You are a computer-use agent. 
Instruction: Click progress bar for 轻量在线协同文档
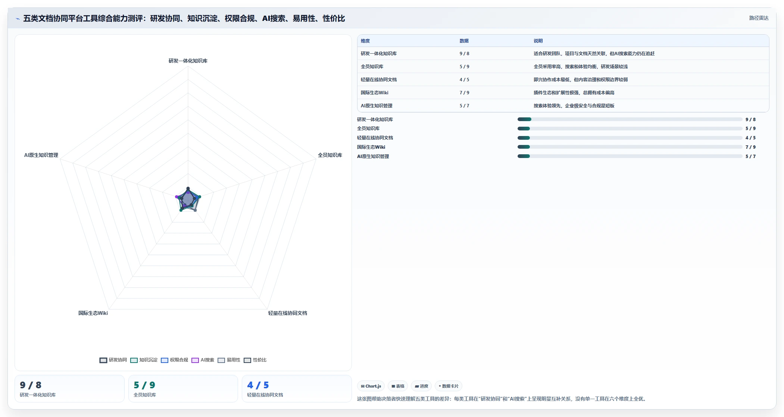(630, 138)
